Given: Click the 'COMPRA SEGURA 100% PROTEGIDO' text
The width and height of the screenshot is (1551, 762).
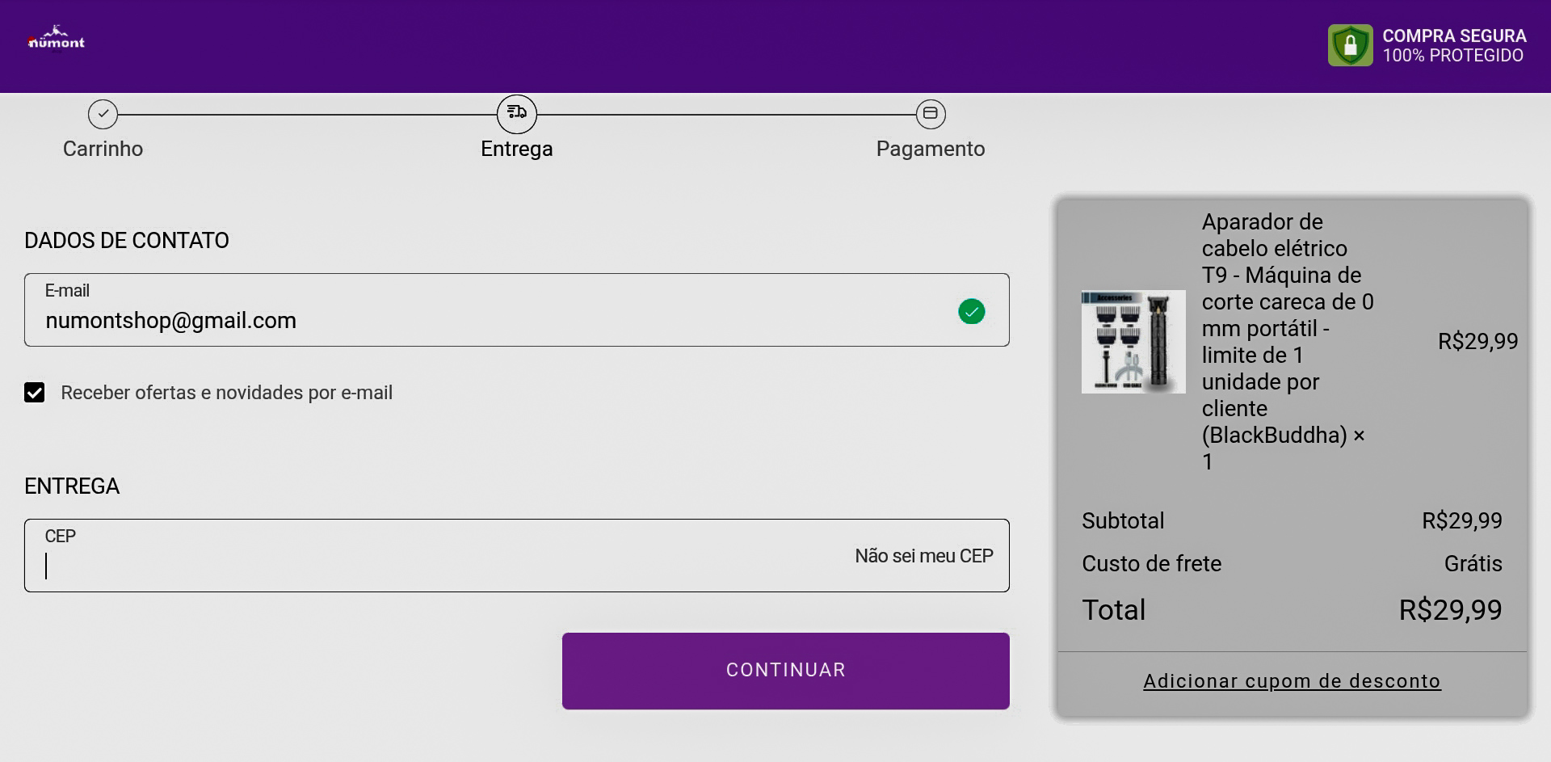Looking at the screenshot, I should click(1454, 46).
